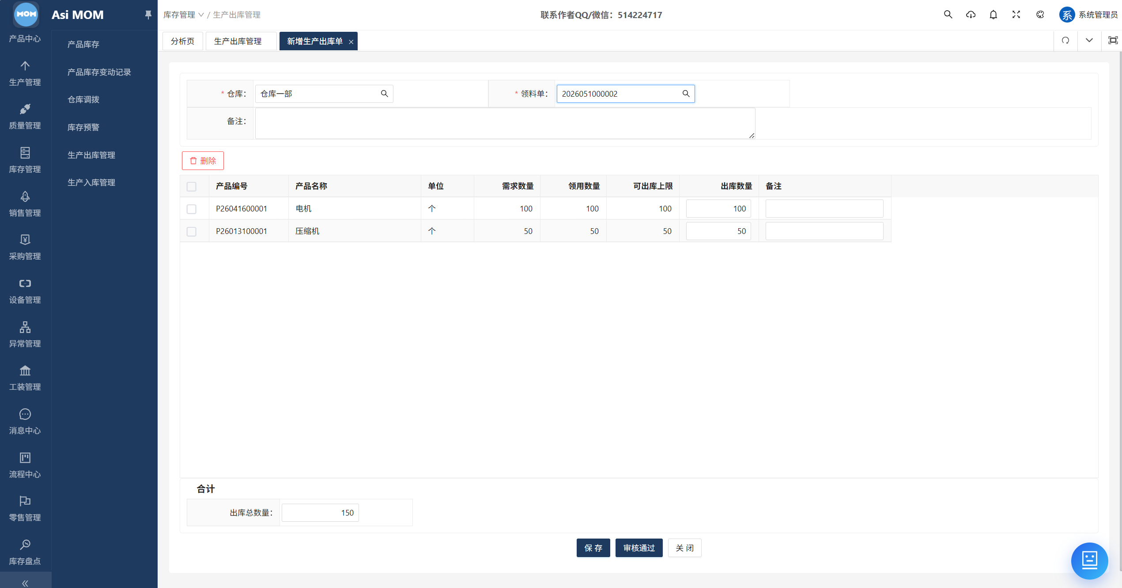Open 质量管理 module icon
This screenshot has height=588, width=1122.
25,109
